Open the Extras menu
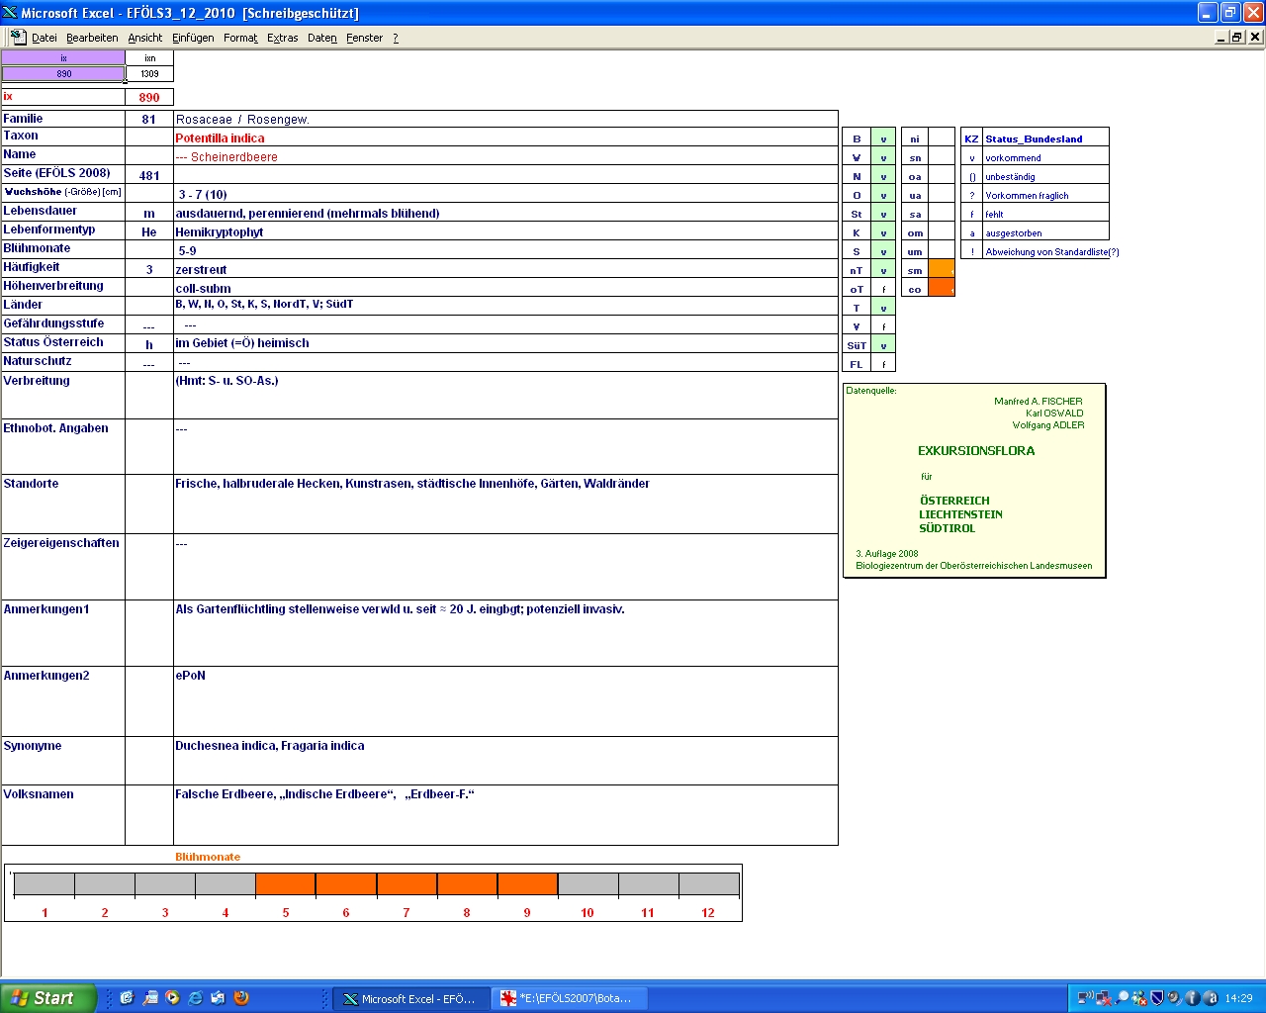Viewport: 1266px width, 1013px height. [x=282, y=38]
